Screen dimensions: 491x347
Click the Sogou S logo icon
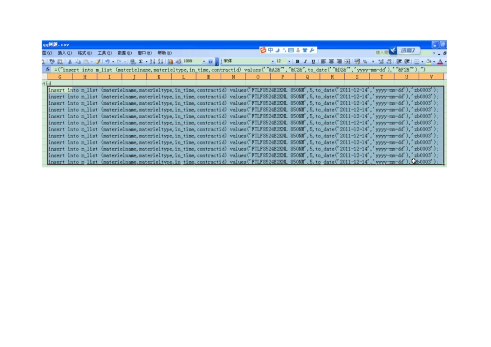(x=263, y=50)
